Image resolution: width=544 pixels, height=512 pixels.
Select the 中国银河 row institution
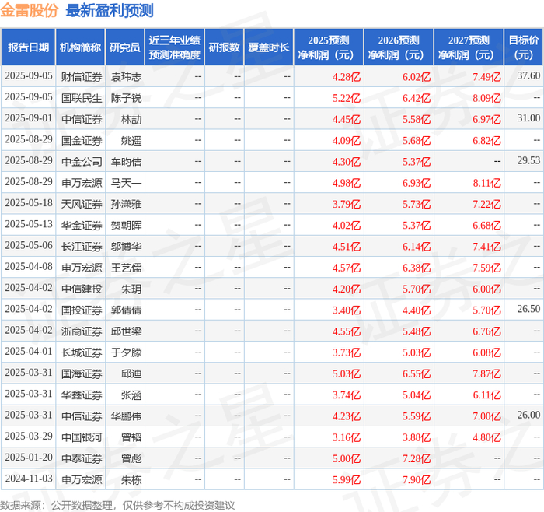click(82, 437)
